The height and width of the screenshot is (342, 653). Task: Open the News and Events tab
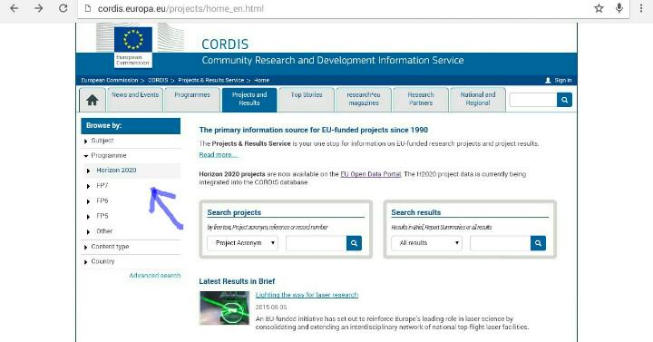coord(135,99)
